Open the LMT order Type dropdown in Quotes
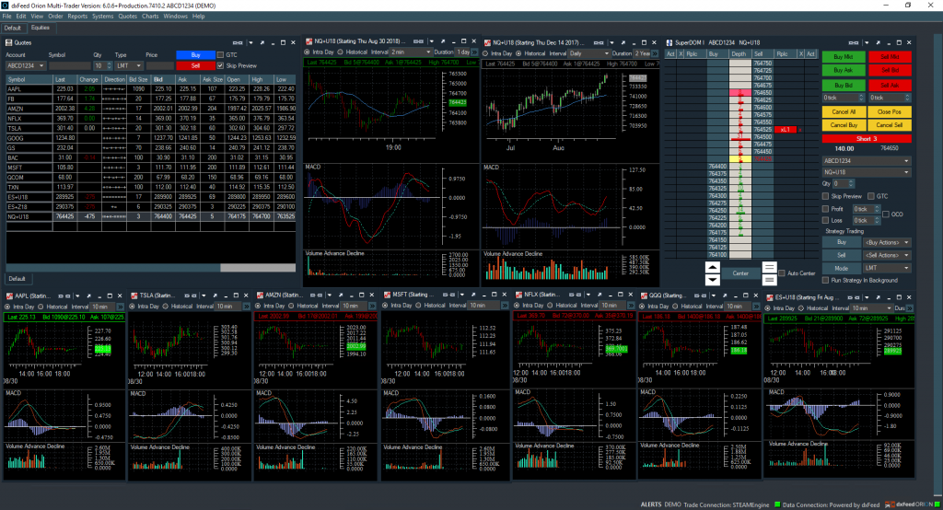This screenshot has height=510, width=943. tap(129, 66)
